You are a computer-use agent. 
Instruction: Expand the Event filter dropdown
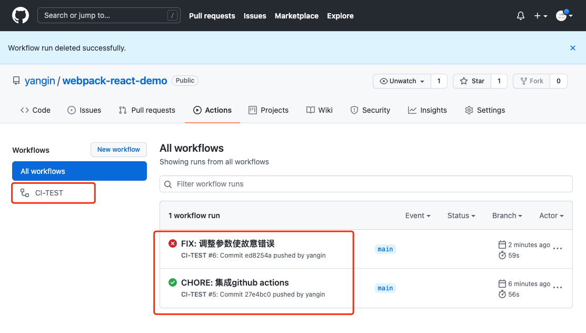[418, 216]
